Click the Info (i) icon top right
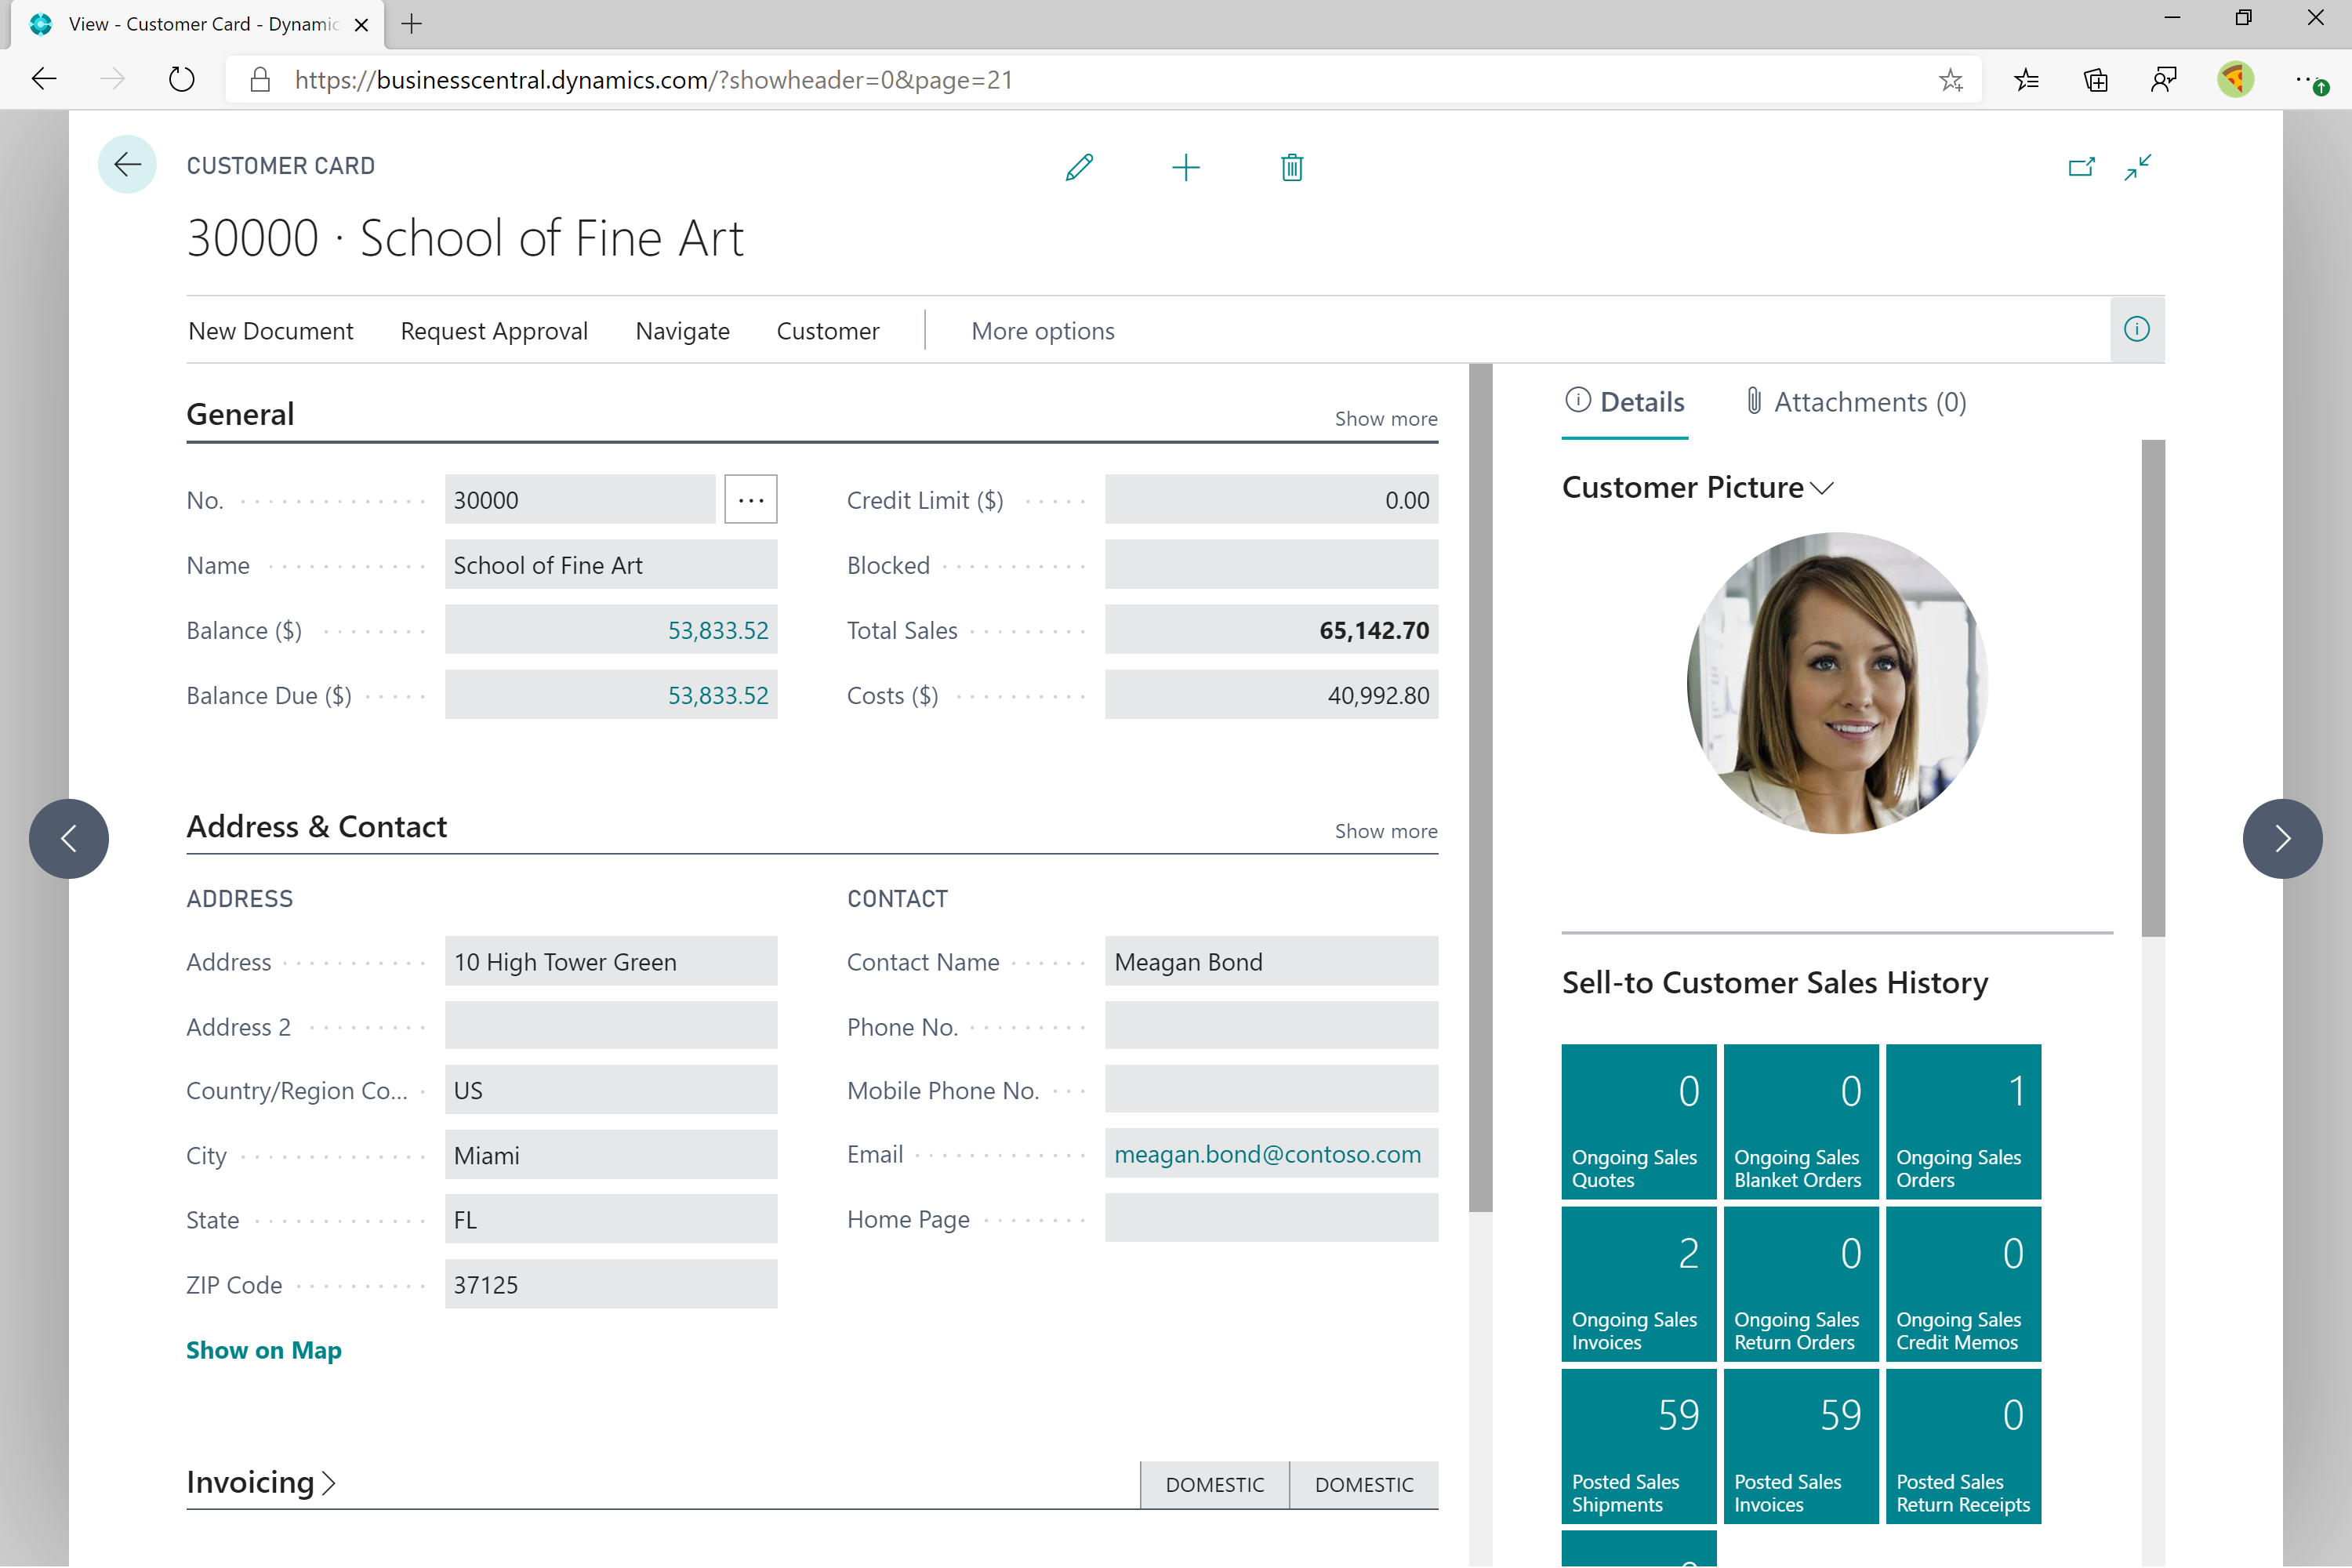This screenshot has width=2352, height=1568. [2136, 329]
